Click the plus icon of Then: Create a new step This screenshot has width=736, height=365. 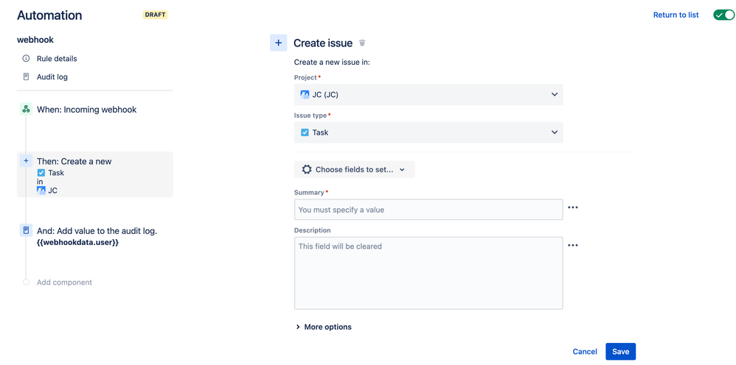click(x=26, y=160)
